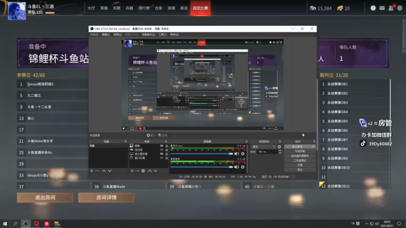Click 启动虚拟摄像机 in OBS controls
This screenshot has height=228, width=406.
[x=300, y=156]
